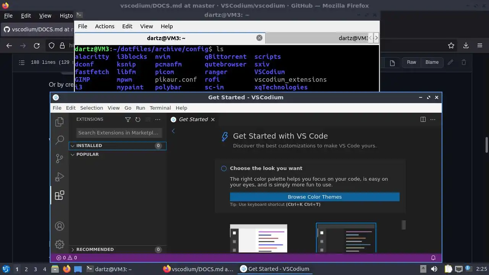Switch to the second terminal tab
Viewport: 489px width, 275px height.
(x=316, y=38)
